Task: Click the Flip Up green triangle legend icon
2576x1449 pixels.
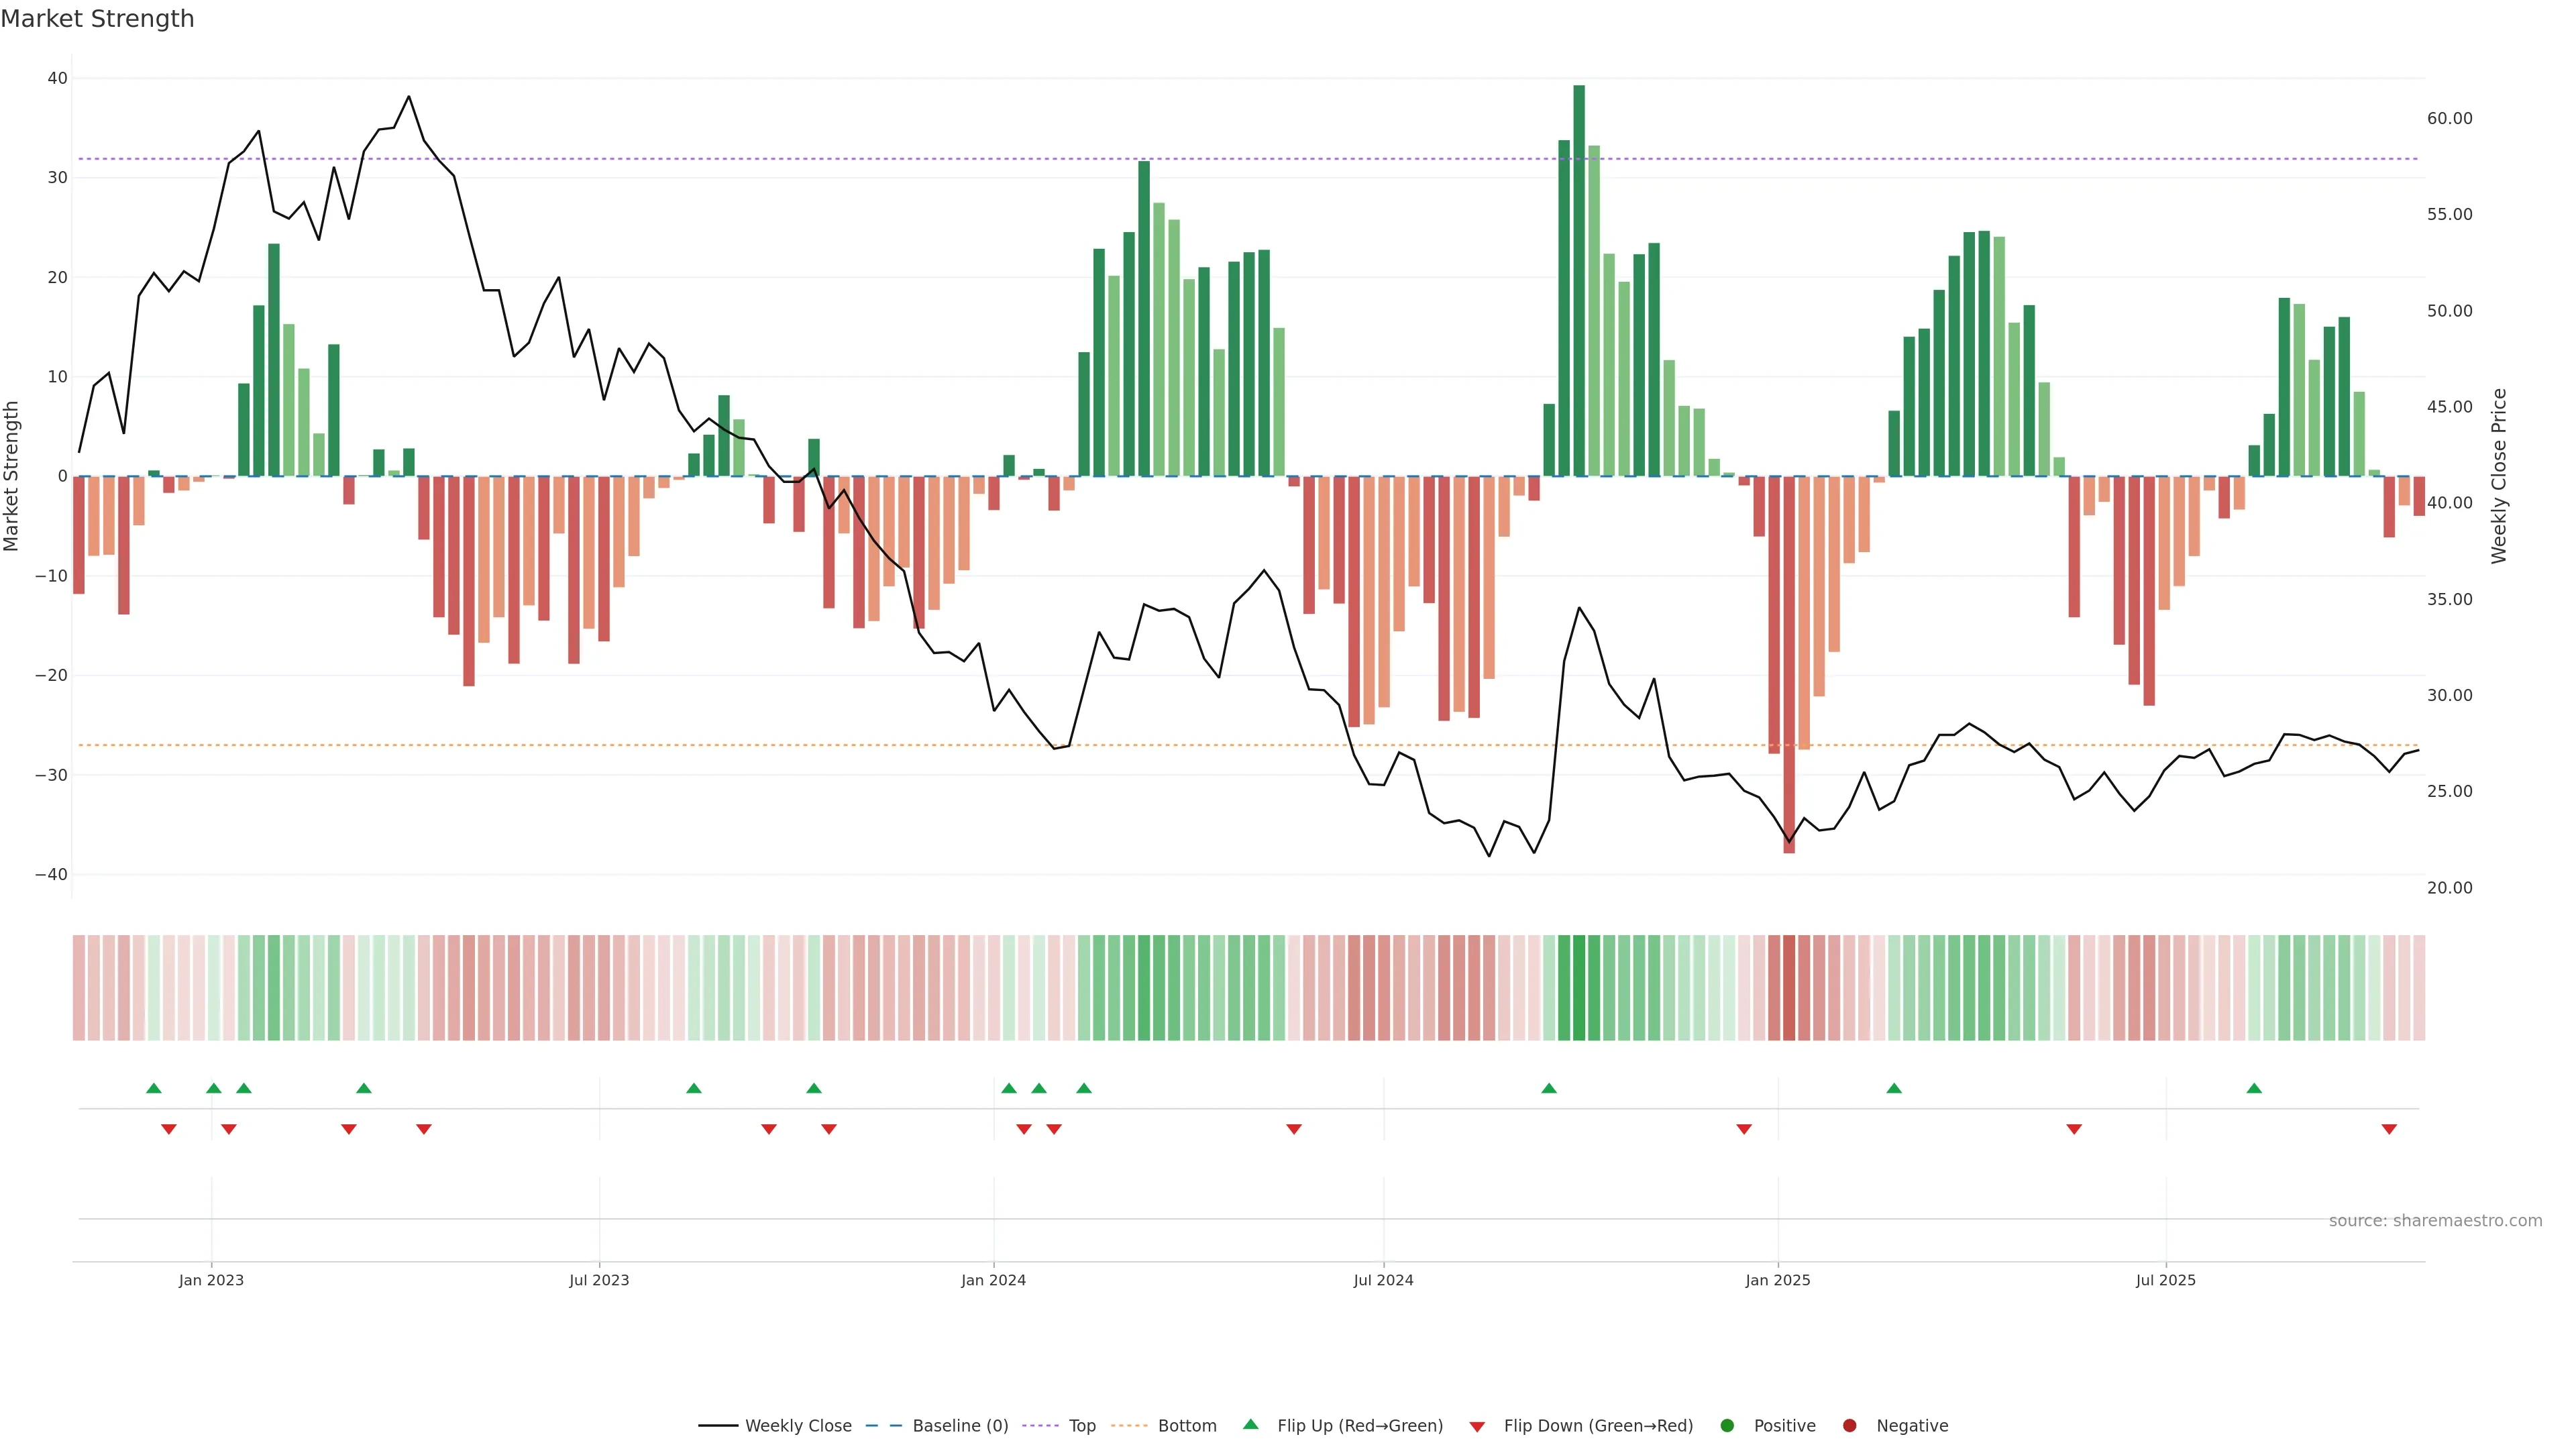Action: pyautogui.click(x=1250, y=1424)
